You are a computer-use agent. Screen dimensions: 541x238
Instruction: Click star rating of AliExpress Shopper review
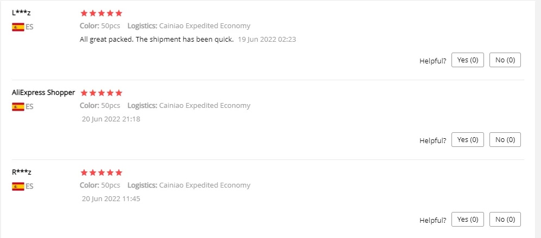click(x=101, y=93)
